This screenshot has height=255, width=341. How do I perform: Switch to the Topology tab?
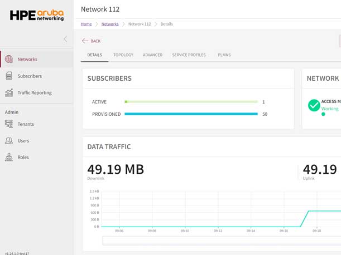point(123,55)
